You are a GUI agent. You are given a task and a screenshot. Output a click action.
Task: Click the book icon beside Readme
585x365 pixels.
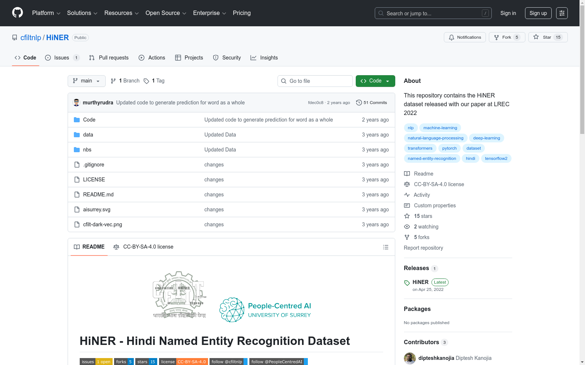tap(407, 174)
